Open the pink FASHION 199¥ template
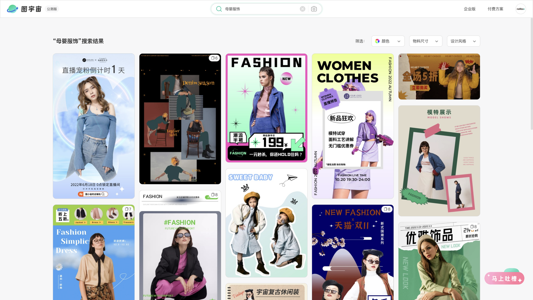 click(x=266, y=108)
